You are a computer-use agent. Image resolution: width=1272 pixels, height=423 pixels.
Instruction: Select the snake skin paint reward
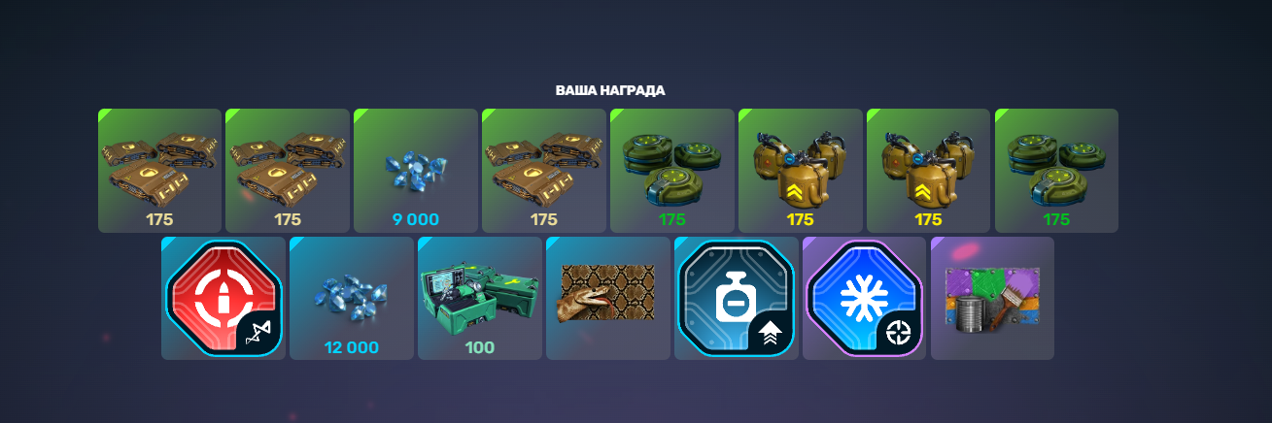(608, 298)
